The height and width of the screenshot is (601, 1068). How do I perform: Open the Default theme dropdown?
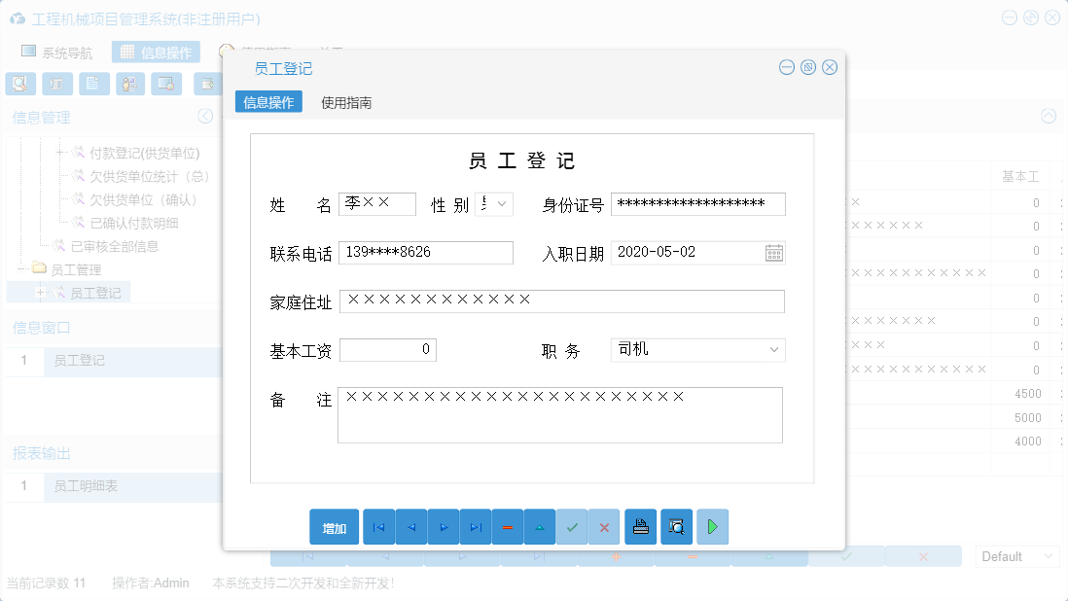point(1016,555)
